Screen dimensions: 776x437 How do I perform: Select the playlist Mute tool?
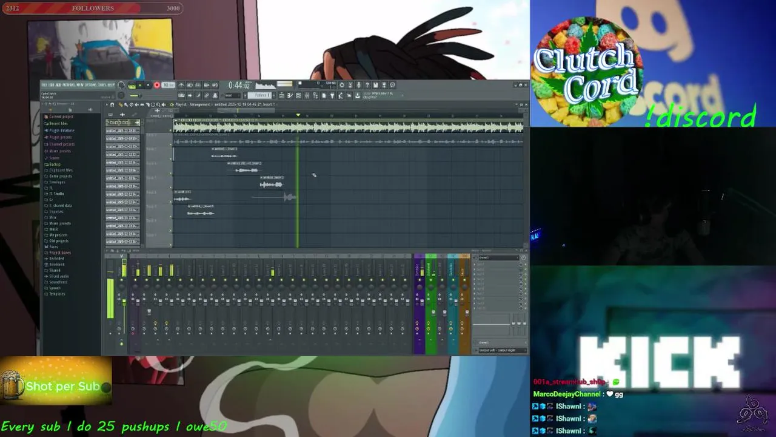pos(136,104)
